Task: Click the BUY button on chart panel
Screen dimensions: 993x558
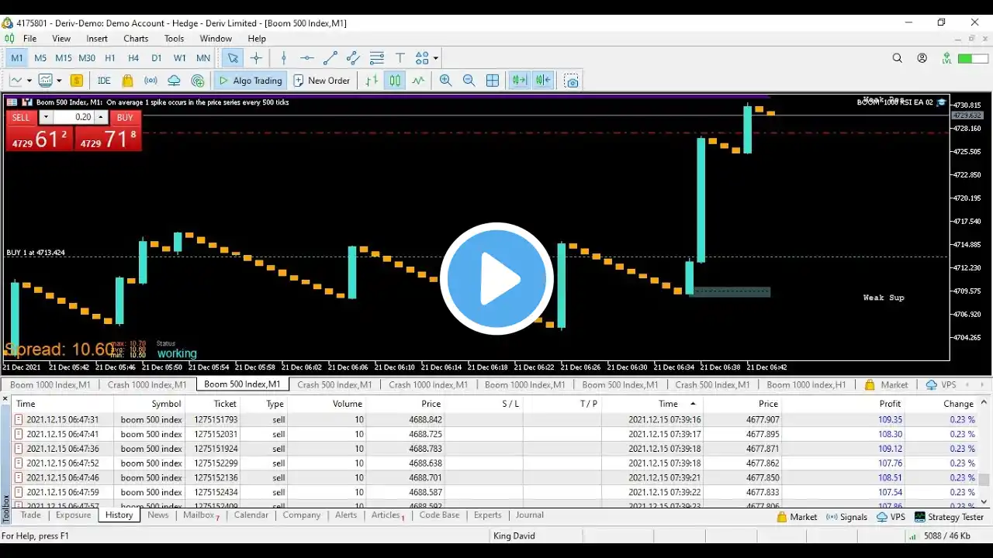Action: (125, 118)
